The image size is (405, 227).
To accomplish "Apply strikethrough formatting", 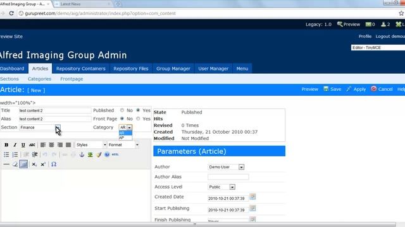I will pos(32,145).
